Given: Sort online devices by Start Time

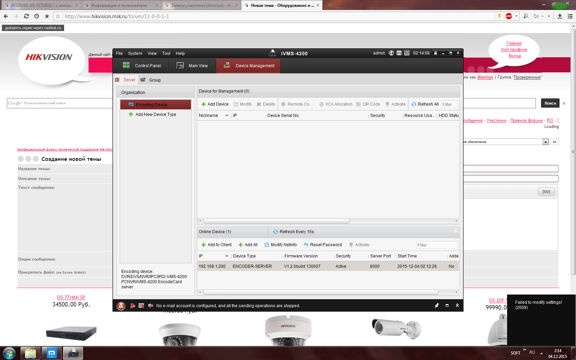Looking at the screenshot, I should coord(422,256).
